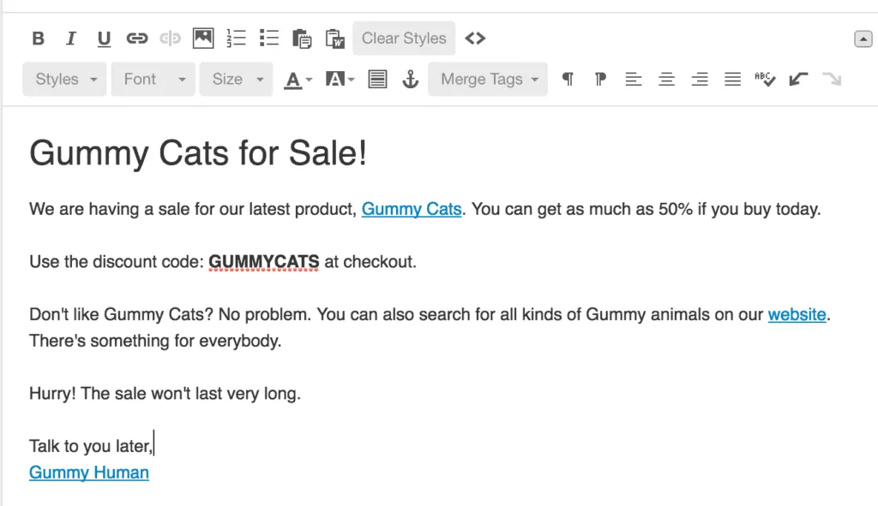This screenshot has height=506, width=878.
Task: Toggle bold formatting
Action: [38, 38]
